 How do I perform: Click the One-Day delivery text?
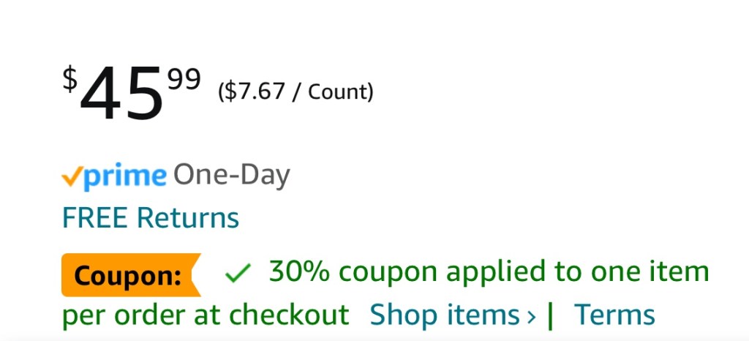coord(231,176)
